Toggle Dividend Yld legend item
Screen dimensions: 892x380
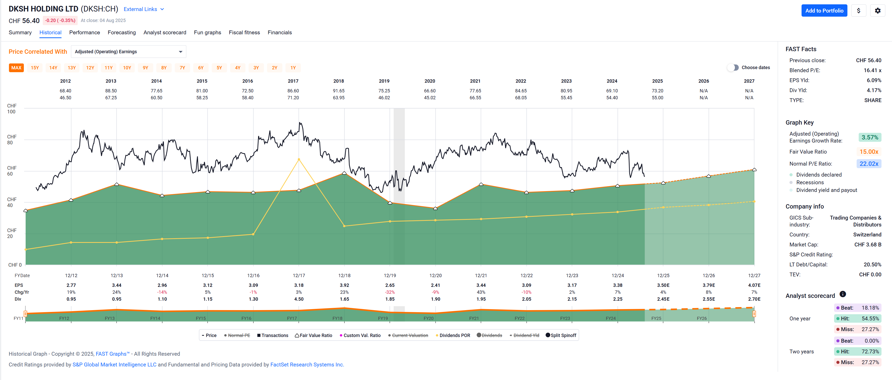524,335
